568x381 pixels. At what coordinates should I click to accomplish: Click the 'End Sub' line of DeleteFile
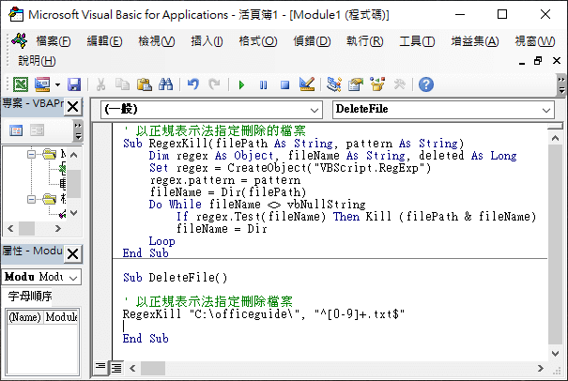[x=146, y=339]
